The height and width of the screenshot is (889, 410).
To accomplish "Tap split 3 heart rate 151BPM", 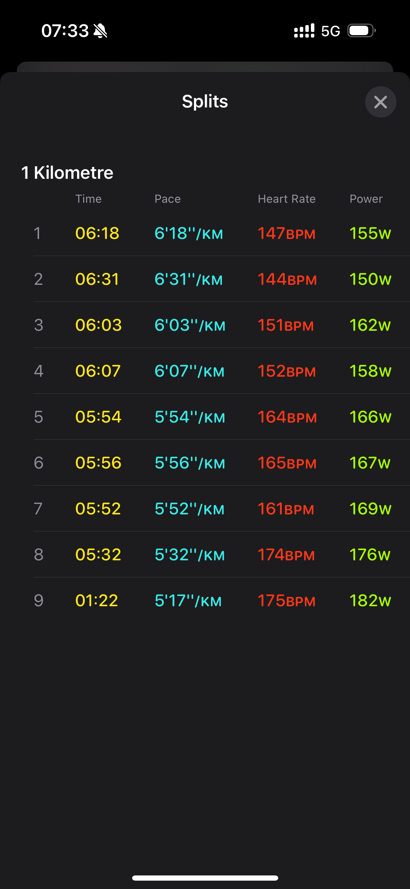I will coord(286,325).
